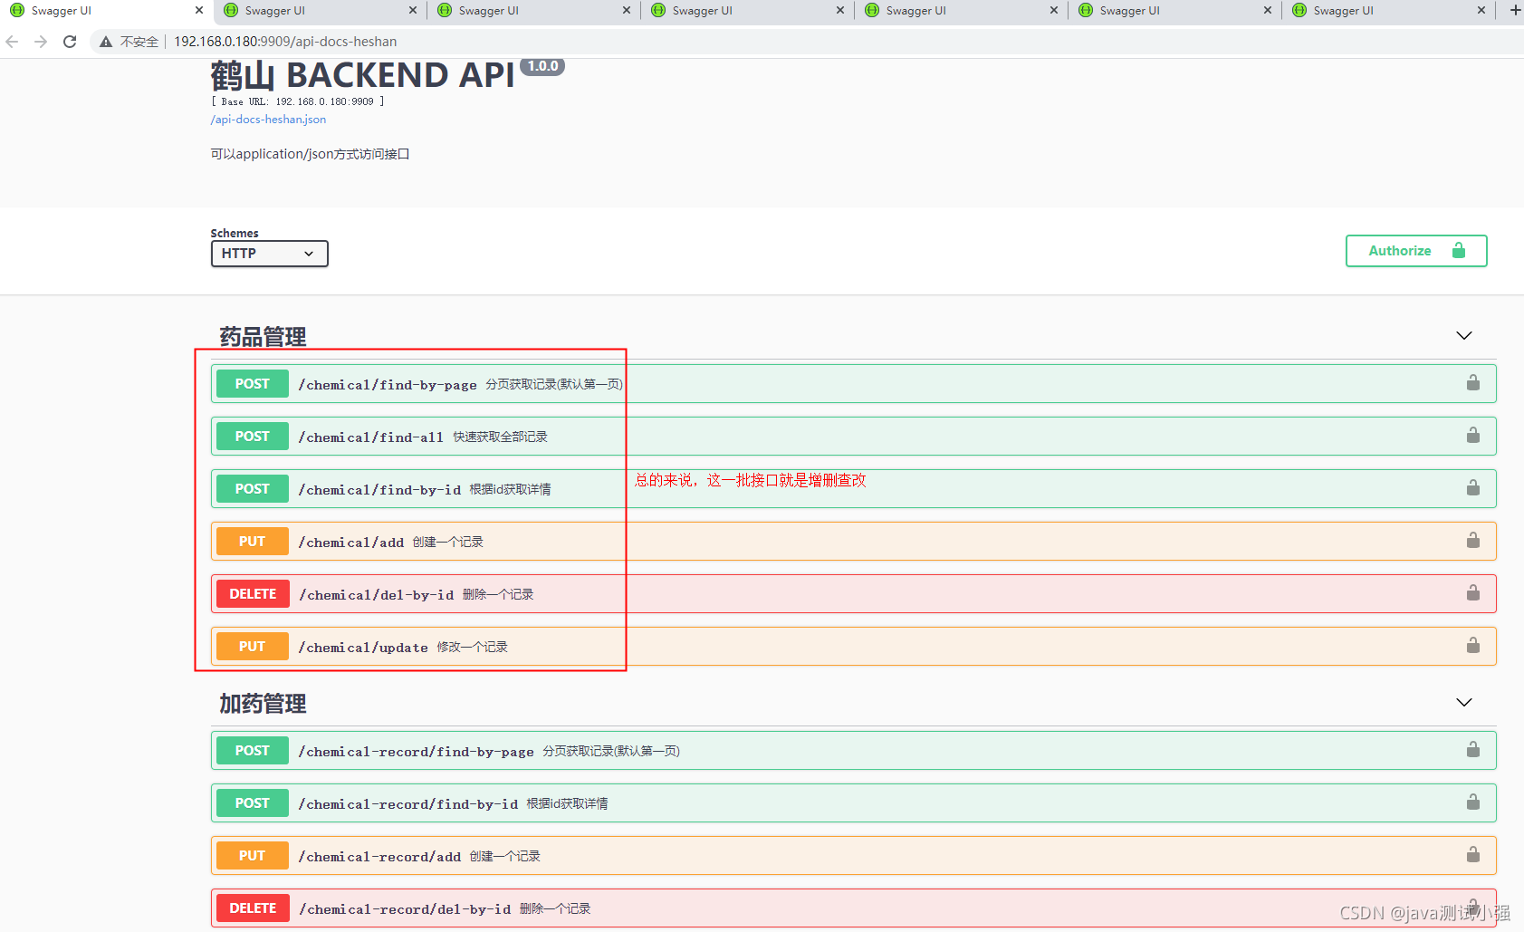1524x932 pixels.
Task: Expand DELETE /chemical-record/del-by-id operation
Action: point(853,908)
